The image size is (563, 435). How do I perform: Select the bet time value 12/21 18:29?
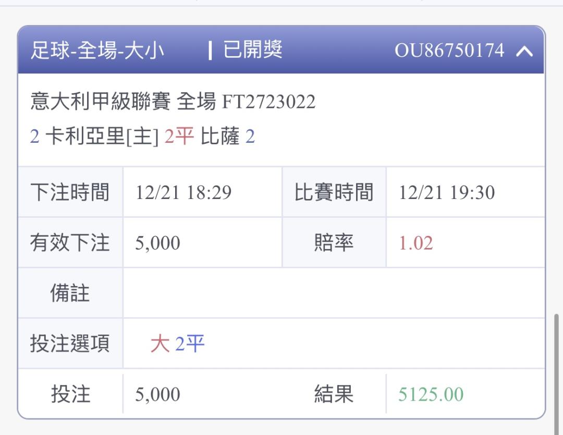tap(183, 193)
